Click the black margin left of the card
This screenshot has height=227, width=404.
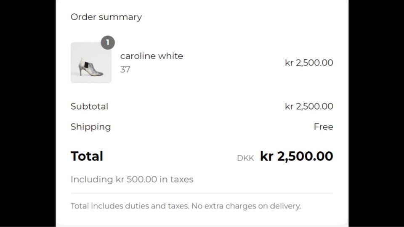27,113
